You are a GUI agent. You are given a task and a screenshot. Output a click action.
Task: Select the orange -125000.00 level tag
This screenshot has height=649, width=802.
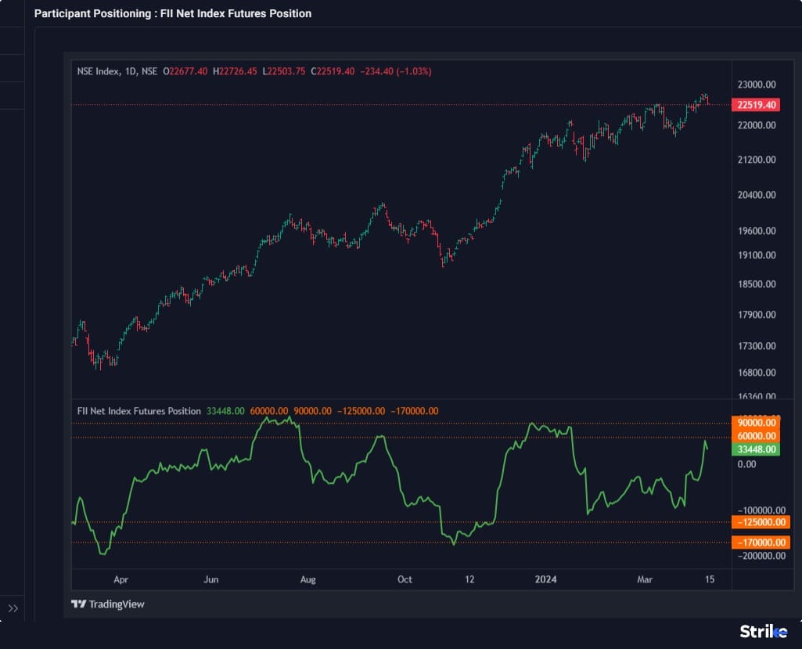(760, 522)
